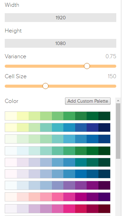This screenshot has width=122, height=216.
Task: Click the Cell Size slider track at far right
Action: click(115, 86)
